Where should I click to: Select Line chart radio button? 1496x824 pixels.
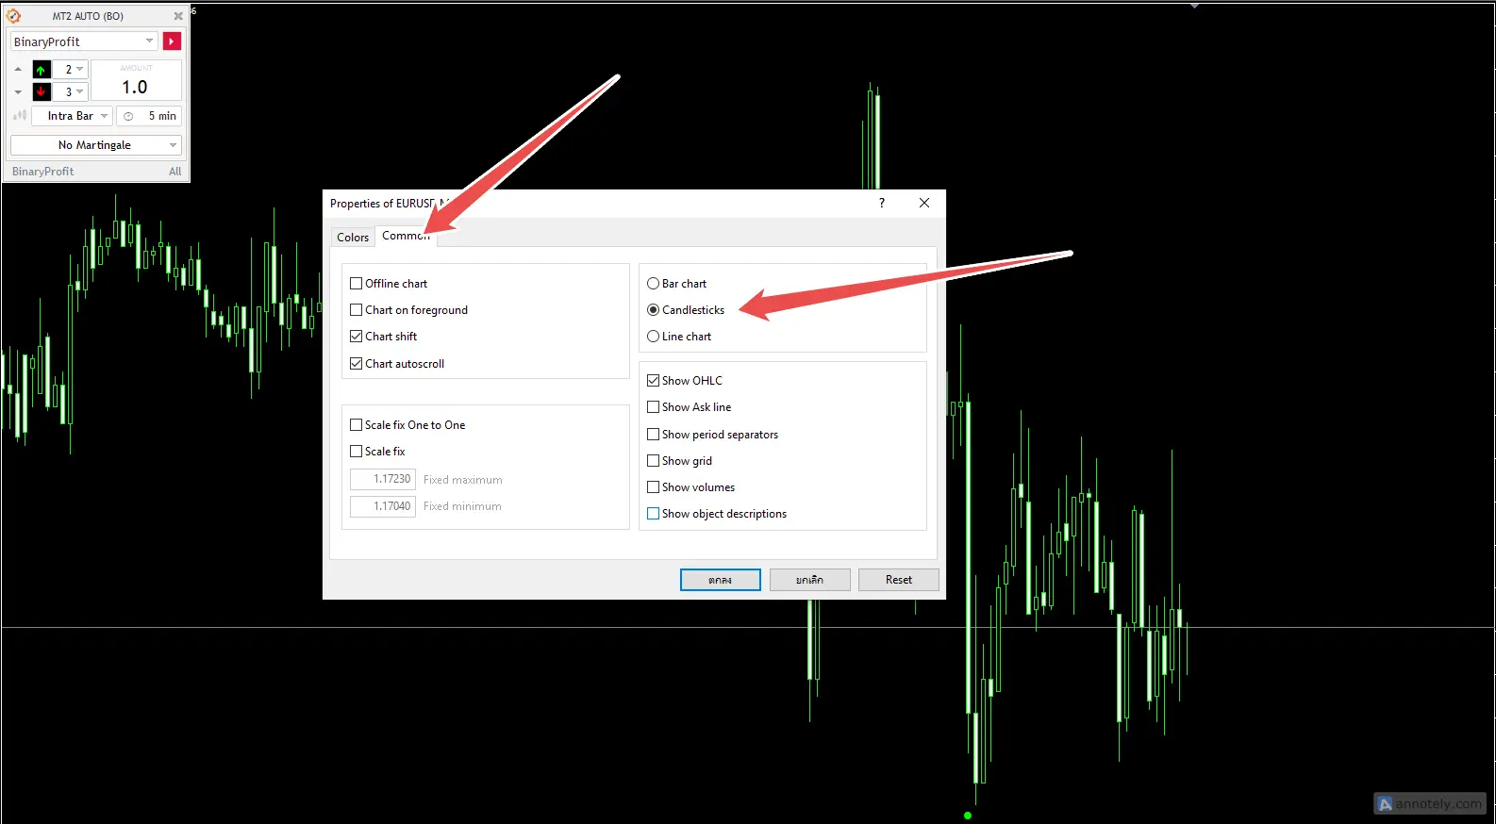coord(653,337)
